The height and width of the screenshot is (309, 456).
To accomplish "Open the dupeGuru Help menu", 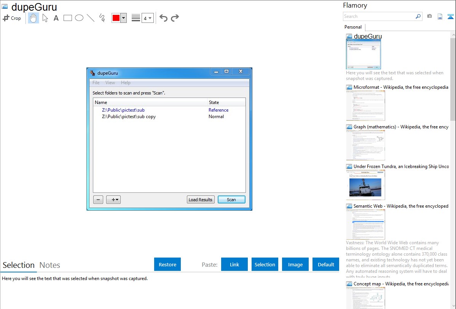I will 126,83.
